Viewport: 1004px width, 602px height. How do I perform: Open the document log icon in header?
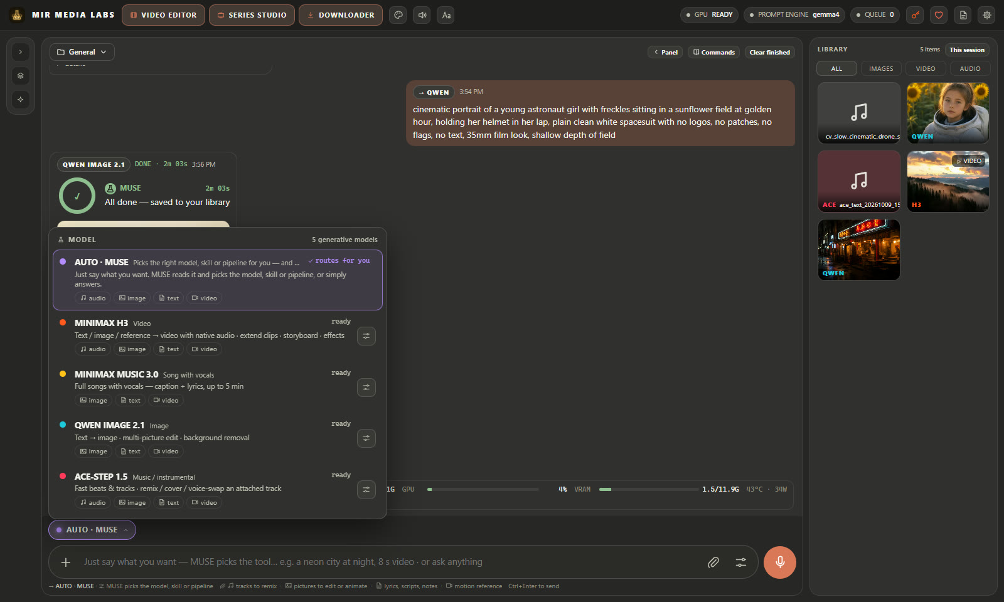tap(963, 15)
